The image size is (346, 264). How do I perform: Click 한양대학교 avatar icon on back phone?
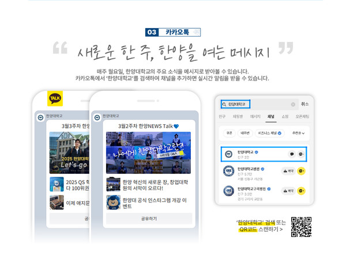pos(40,118)
